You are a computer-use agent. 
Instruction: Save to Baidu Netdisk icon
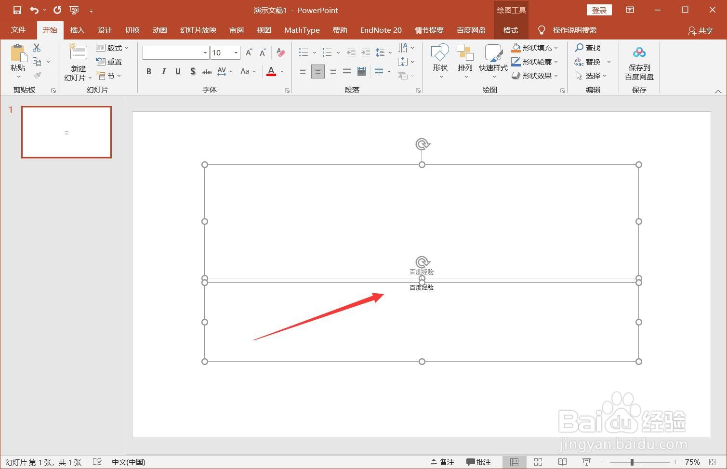[x=639, y=52]
